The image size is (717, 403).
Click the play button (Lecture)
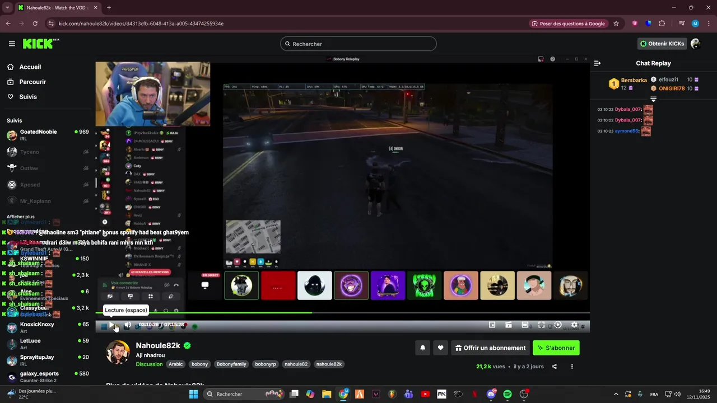coord(112,325)
